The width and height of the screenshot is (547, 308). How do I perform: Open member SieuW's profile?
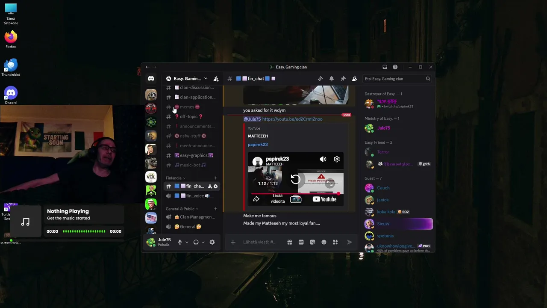click(398, 224)
